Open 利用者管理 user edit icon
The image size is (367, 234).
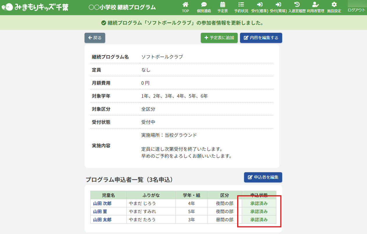[315, 5]
